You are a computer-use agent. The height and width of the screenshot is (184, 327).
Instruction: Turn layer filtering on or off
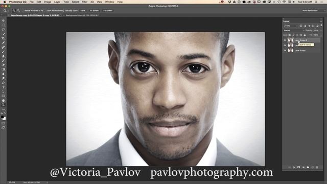pyautogui.click(x=321, y=26)
